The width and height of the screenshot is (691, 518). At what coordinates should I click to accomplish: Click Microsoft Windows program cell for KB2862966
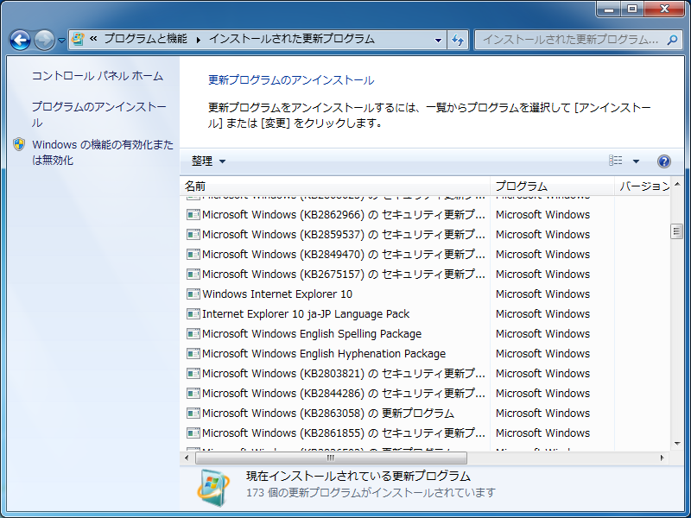pos(543,214)
